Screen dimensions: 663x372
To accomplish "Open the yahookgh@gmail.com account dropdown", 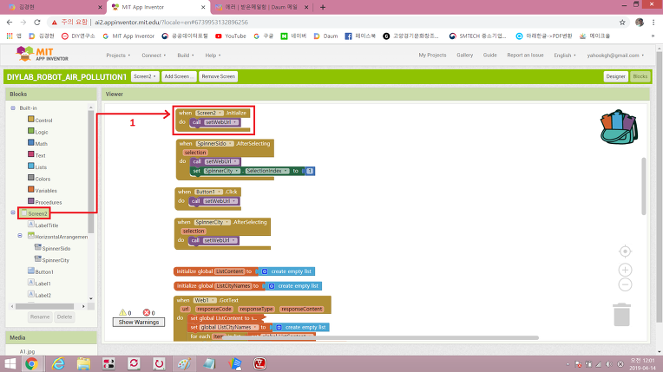I will (x=615, y=55).
